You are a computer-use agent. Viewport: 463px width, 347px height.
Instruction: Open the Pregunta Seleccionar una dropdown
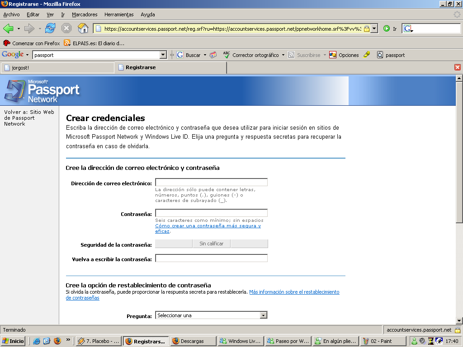pyautogui.click(x=211, y=315)
